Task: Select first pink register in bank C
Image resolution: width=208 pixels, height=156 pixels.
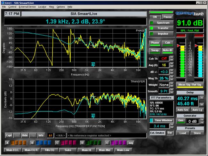Action: coord(63,143)
